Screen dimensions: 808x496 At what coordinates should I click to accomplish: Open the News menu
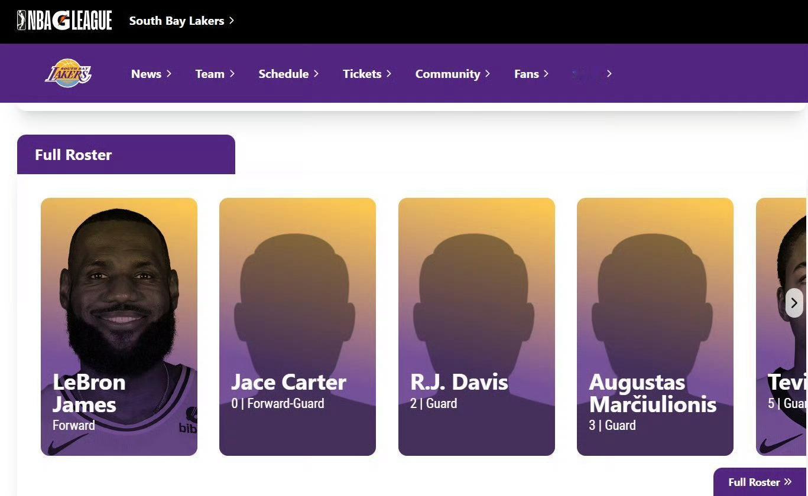(x=151, y=74)
